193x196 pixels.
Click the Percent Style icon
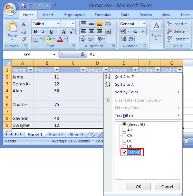click(135, 31)
